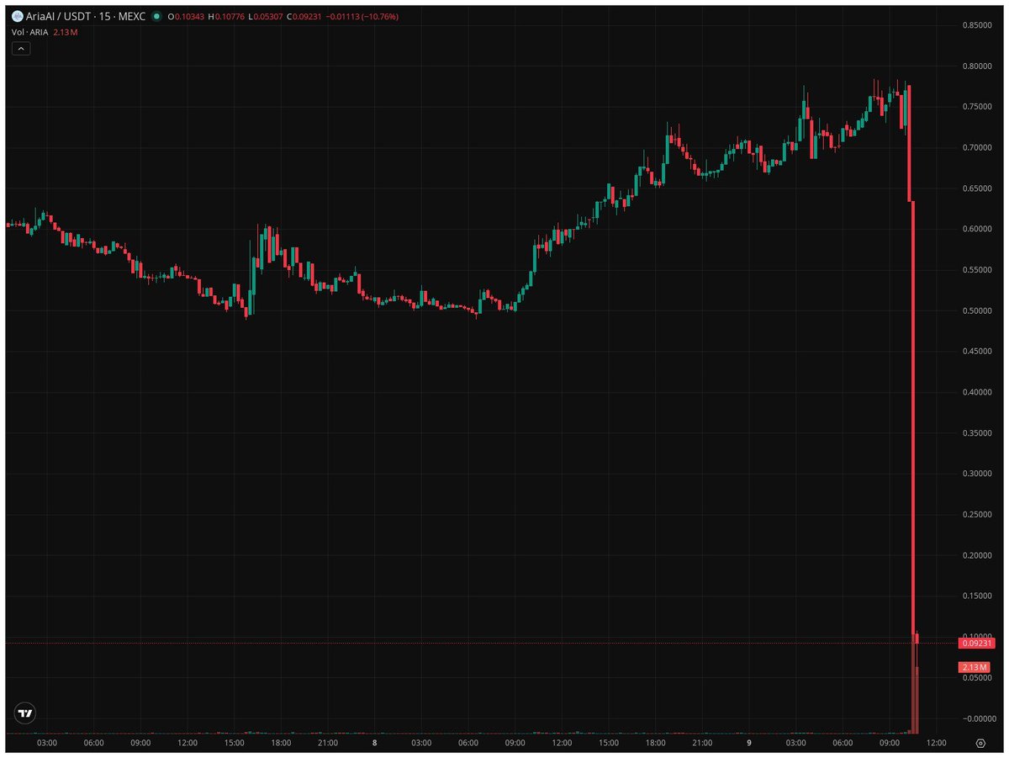Screen dimensions: 1009x758
Task: Click the 2.13 M volume value in legend
Action: (66, 31)
